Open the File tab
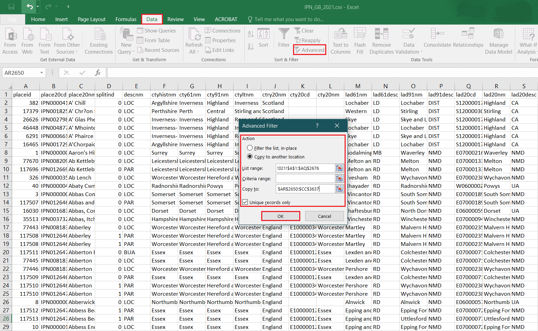This screenshot has height=331, width=538. pos(12,19)
